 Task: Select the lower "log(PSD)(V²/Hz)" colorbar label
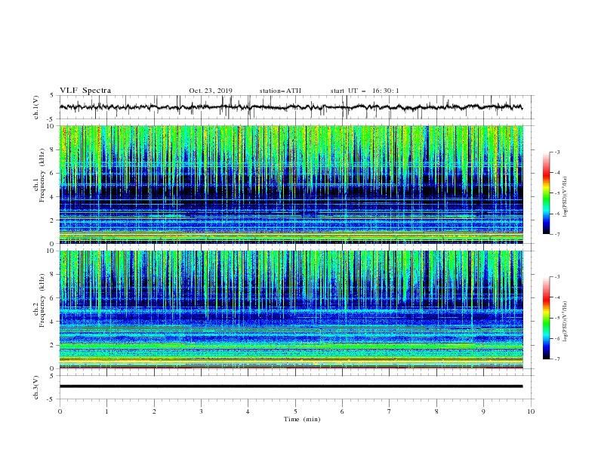tap(566, 322)
